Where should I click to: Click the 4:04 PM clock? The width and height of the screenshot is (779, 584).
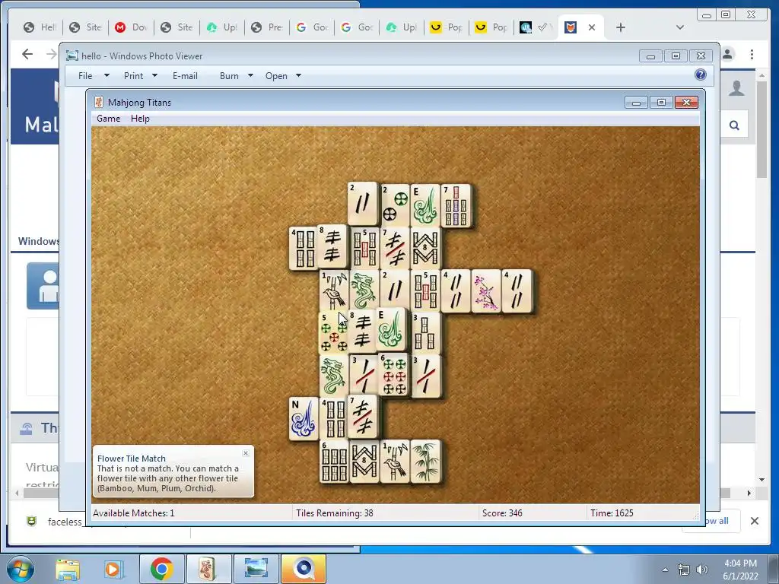pyautogui.click(x=740, y=563)
